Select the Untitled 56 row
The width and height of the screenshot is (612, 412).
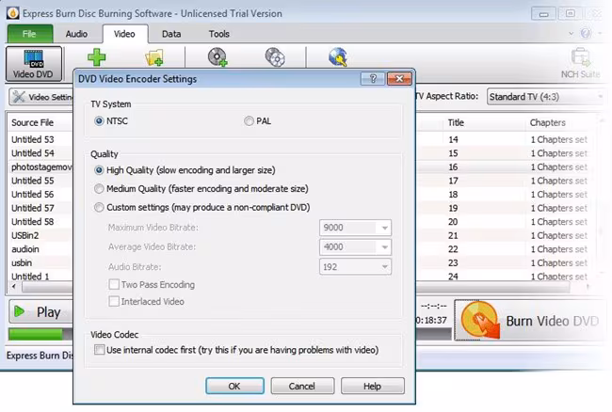[33, 195]
